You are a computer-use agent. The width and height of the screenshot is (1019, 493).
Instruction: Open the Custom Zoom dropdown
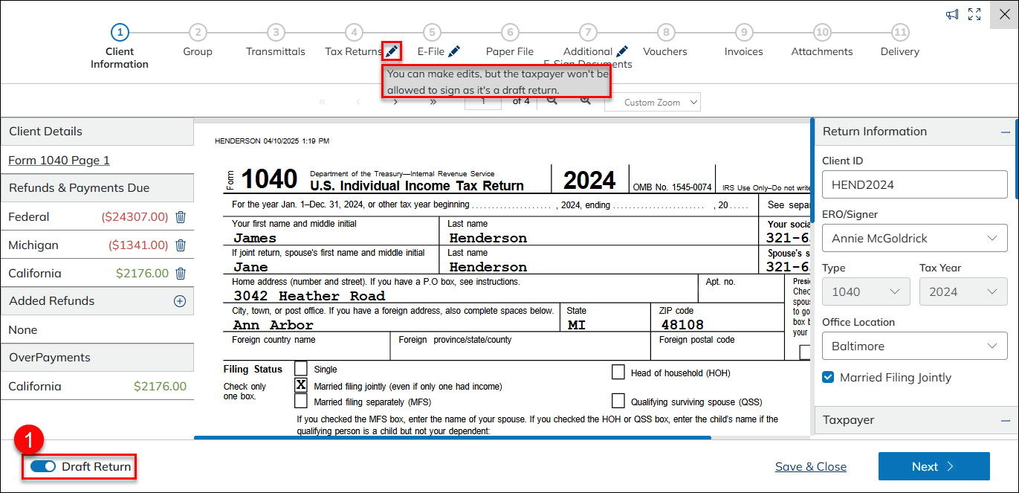(x=653, y=103)
